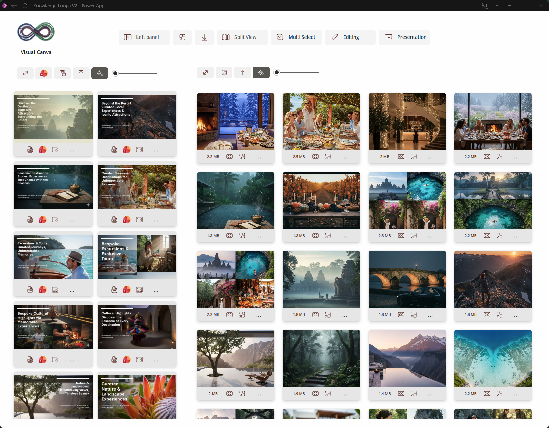
Task: Open the title bar ellipsis menu
Action: [x=496, y=6]
